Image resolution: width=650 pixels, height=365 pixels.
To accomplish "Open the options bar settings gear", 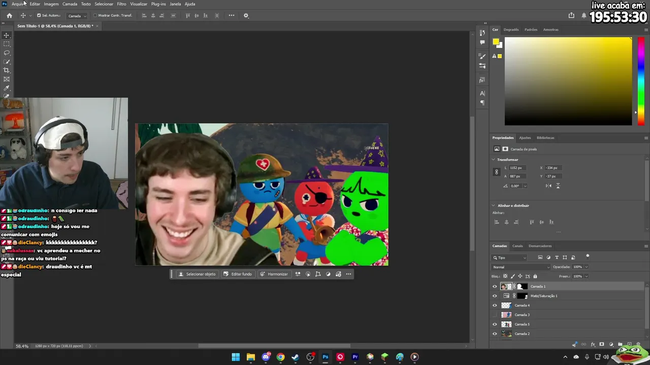I will pyautogui.click(x=246, y=16).
